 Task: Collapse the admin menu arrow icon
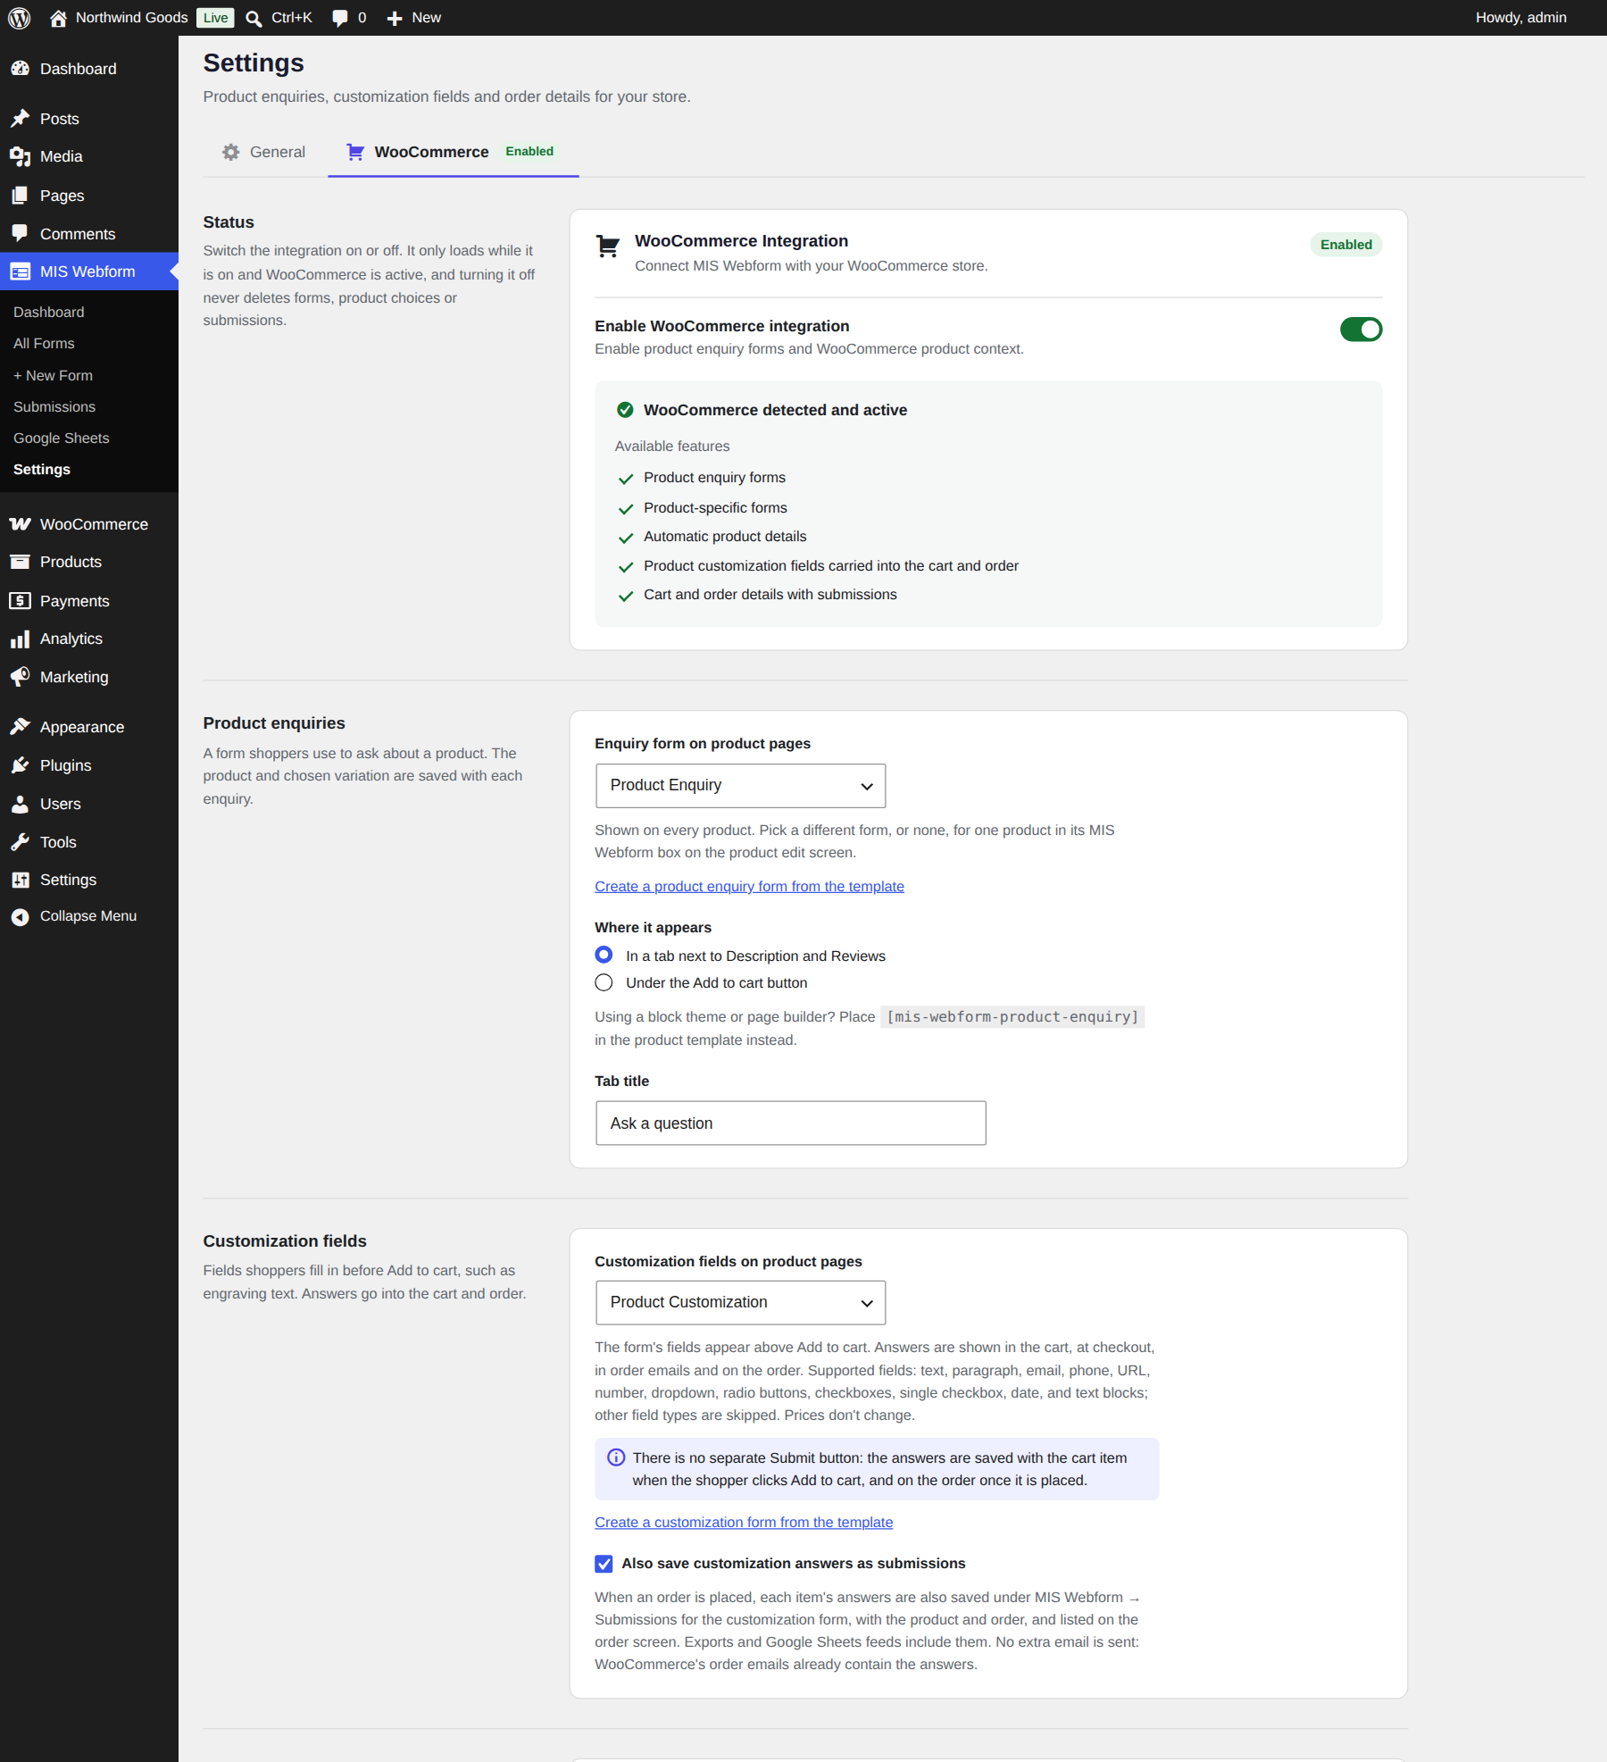point(20,916)
